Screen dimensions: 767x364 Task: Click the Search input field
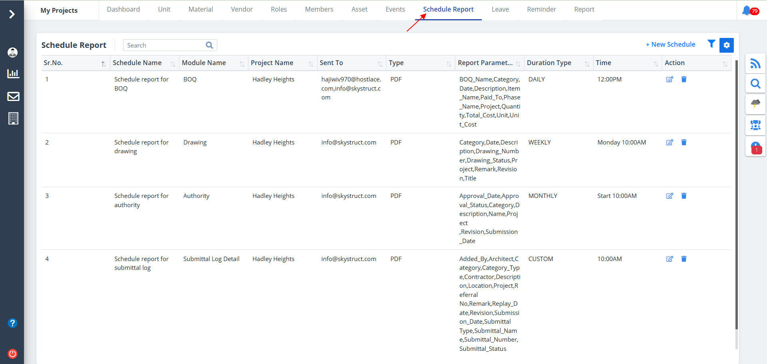[165, 45]
